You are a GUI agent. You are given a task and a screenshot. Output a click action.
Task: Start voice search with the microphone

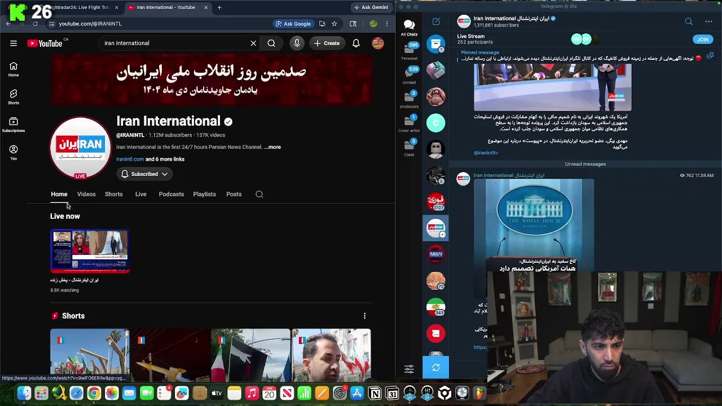(297, 43)
